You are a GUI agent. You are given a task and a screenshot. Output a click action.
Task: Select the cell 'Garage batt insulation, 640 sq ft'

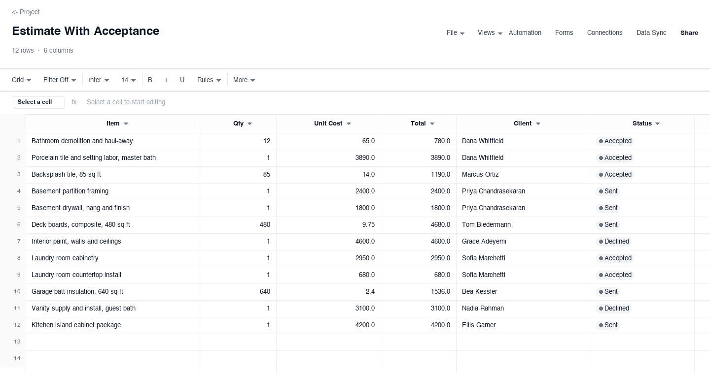point(113,292)
